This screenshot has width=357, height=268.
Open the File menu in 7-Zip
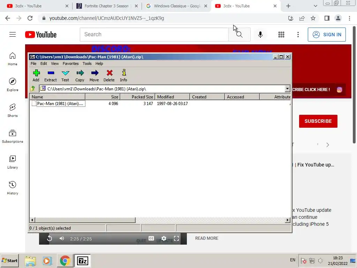click(x=33, y=64)
